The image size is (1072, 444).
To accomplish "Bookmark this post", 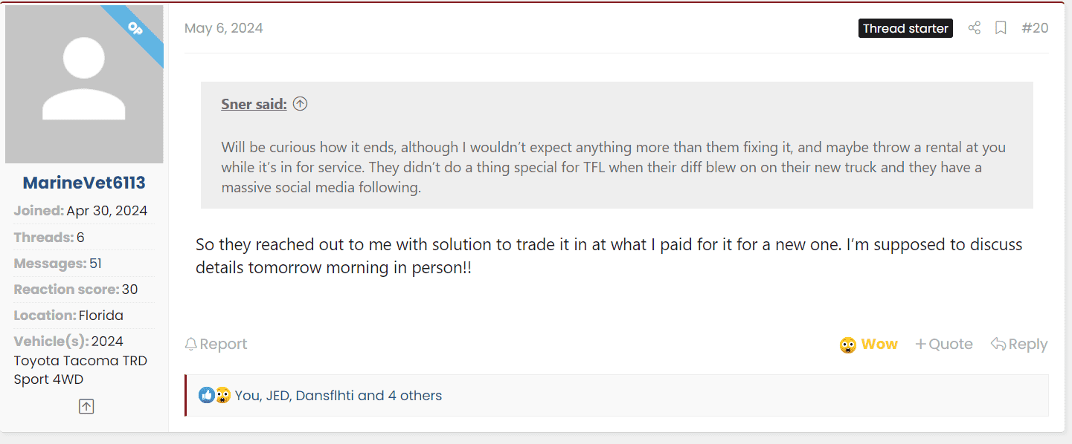I will point(1001,28).
